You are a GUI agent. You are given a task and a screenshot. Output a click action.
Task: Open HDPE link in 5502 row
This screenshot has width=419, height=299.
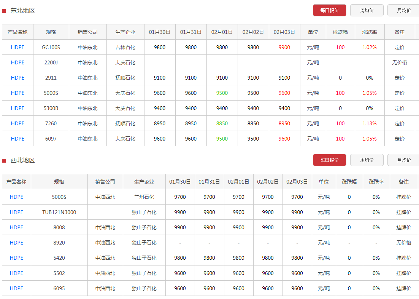click(x=17, y=273)
